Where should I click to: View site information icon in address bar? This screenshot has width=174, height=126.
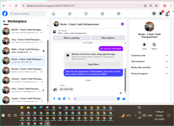click(23, 6)
